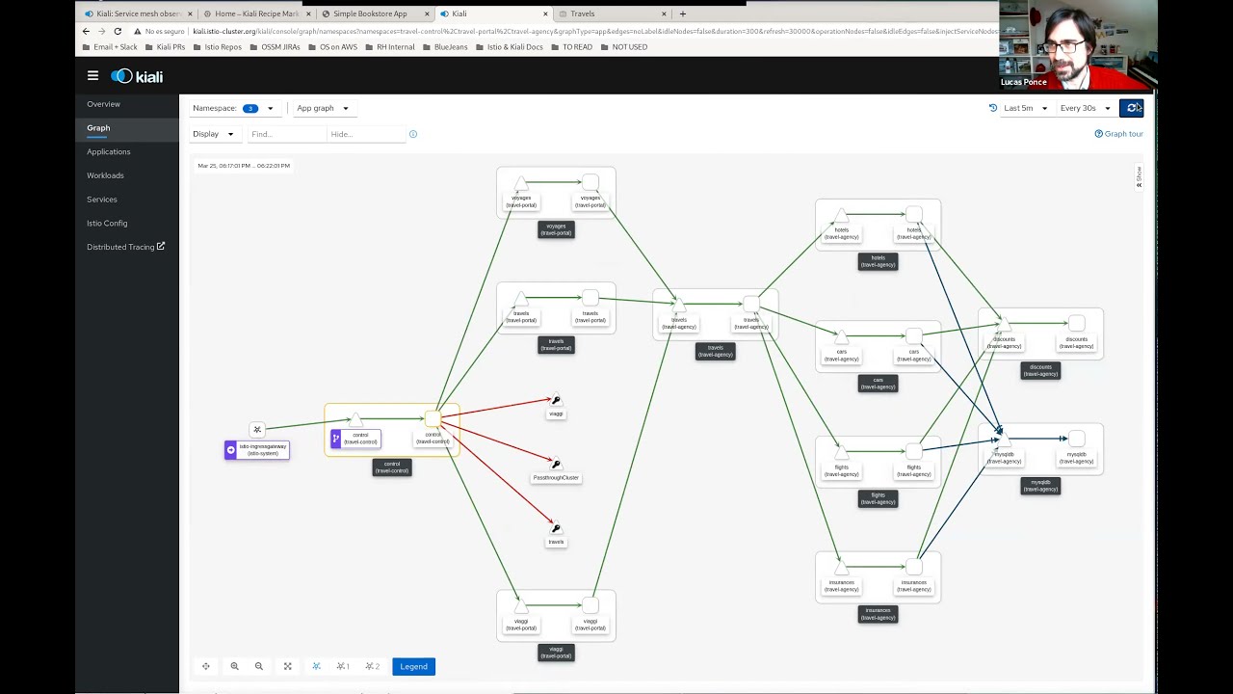This screenshot has width=1233, height=694.
Task: Open the OSSM JIRAs bookmark folder
Action: click(x=275, y=47)
